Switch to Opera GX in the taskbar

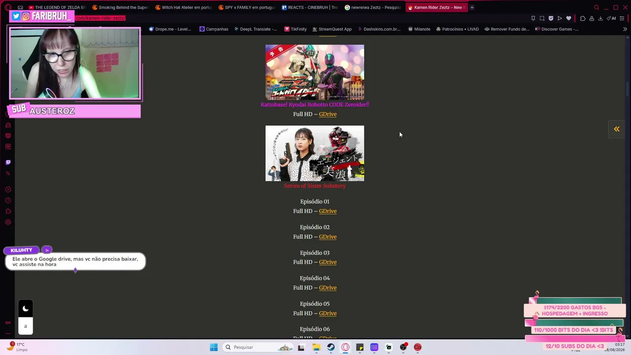click(345, 347)
